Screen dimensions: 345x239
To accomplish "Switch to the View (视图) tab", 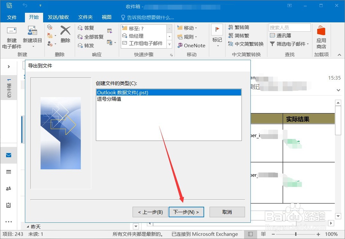I will pyautogui.click(x=107, y=17).
